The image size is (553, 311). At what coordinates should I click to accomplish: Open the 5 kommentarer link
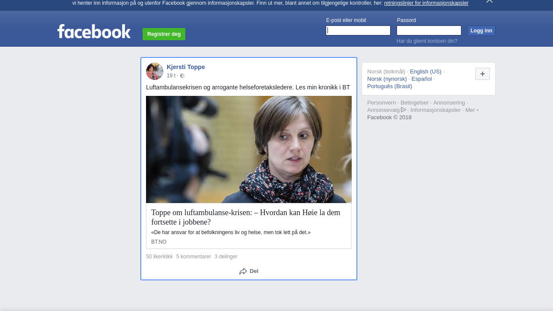tap(194, 257)
